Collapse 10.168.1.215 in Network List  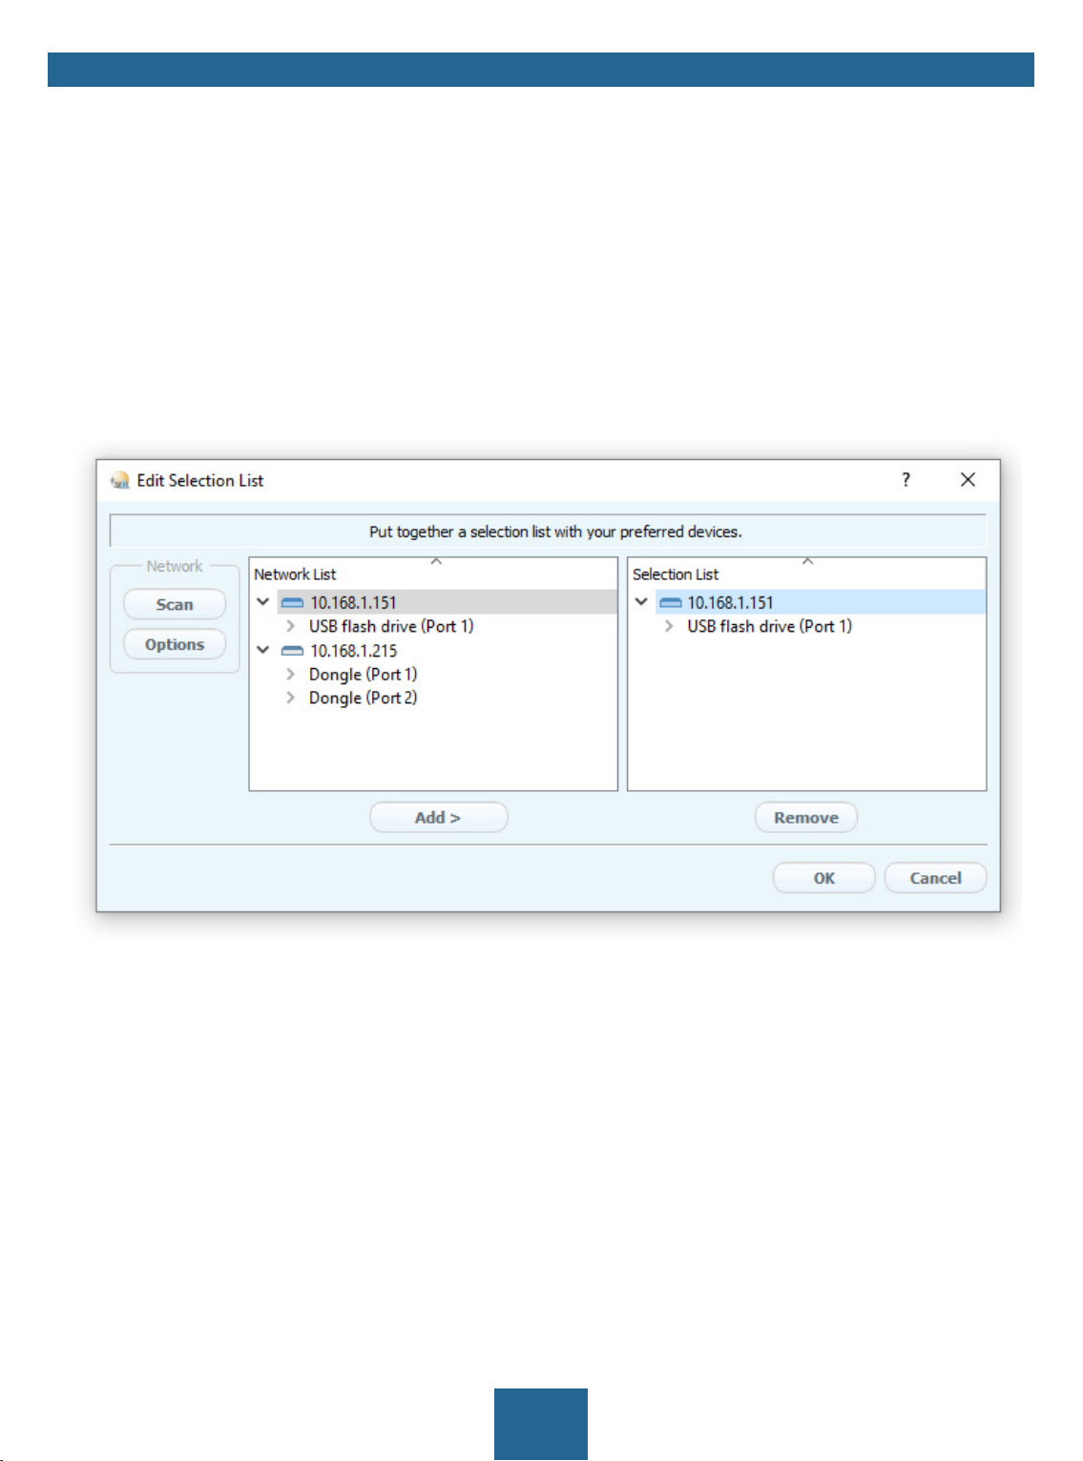[x=262, y=650]
